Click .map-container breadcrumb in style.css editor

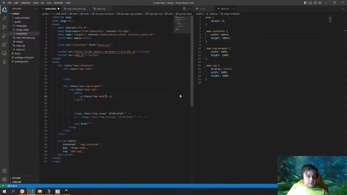tap(230, 14)
